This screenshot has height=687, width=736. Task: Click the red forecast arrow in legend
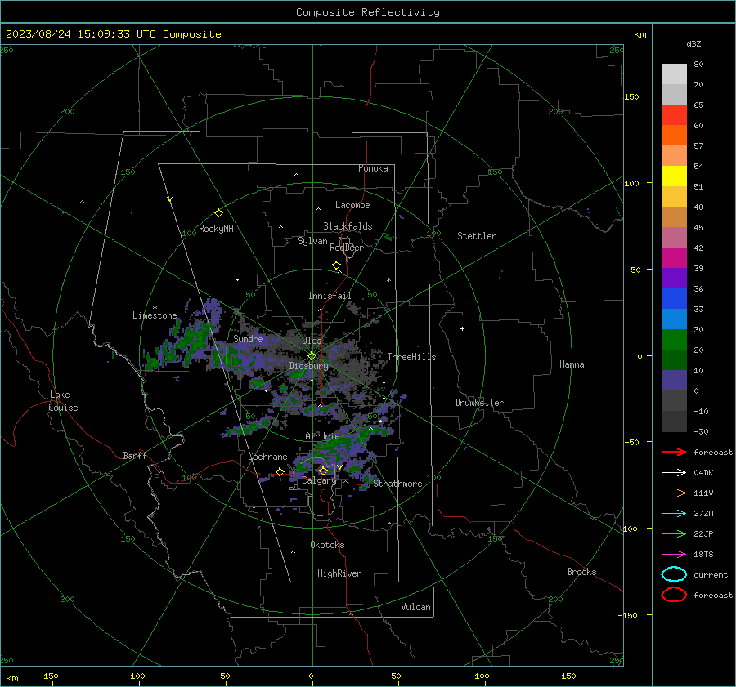(674, 452)
